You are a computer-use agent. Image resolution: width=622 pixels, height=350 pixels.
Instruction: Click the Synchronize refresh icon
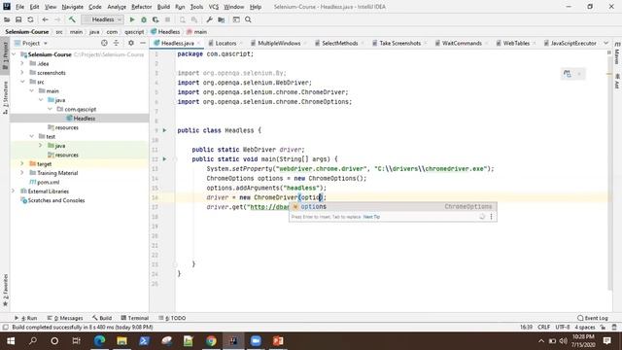pos(30,19)
